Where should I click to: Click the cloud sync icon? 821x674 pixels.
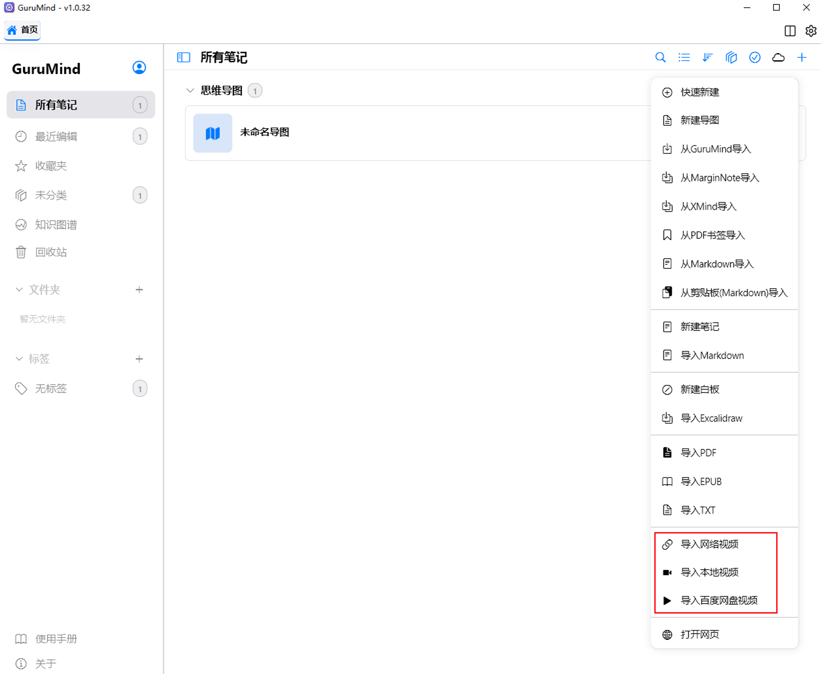coord(778,58)
